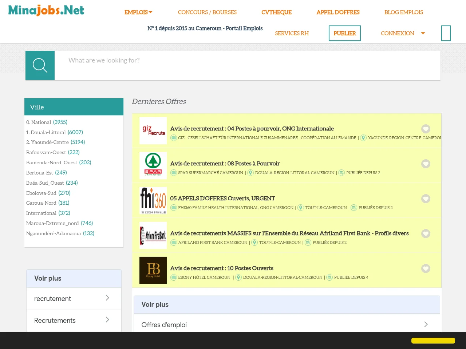Click the Minajobs.Net site logo

click(x=46, y=10)
